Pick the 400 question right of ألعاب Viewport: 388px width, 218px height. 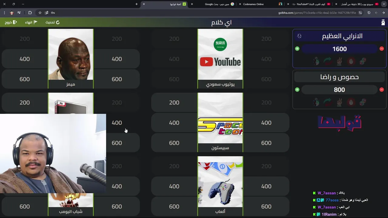[x=266, y=186]
